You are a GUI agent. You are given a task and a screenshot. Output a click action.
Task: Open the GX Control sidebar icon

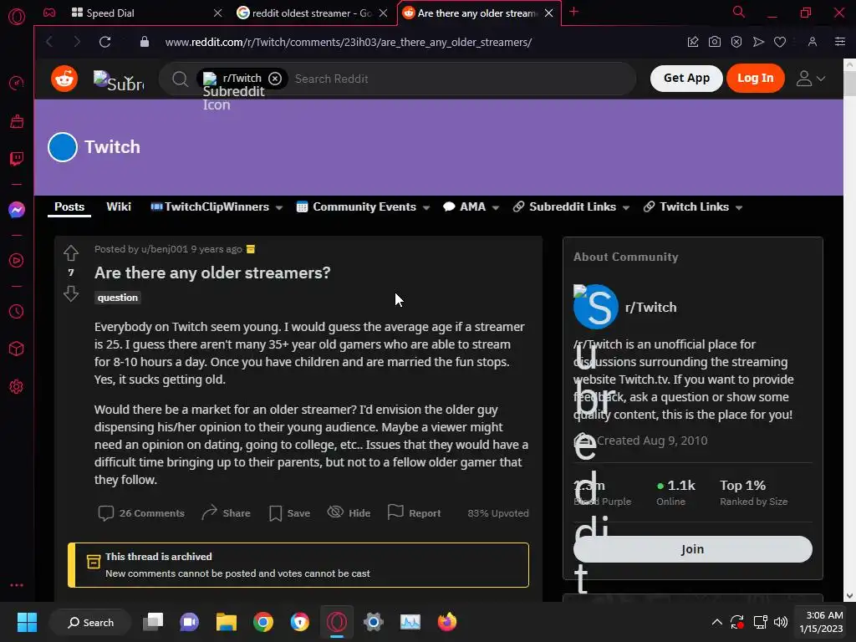tap(17, 84)
